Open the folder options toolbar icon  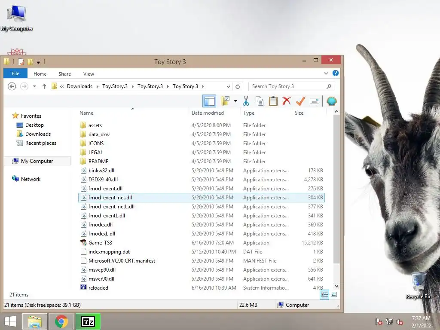pos(225,101)
